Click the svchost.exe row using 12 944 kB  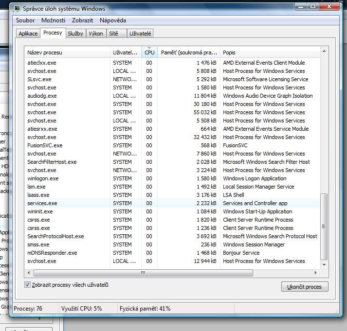click(x=172, y=261)
